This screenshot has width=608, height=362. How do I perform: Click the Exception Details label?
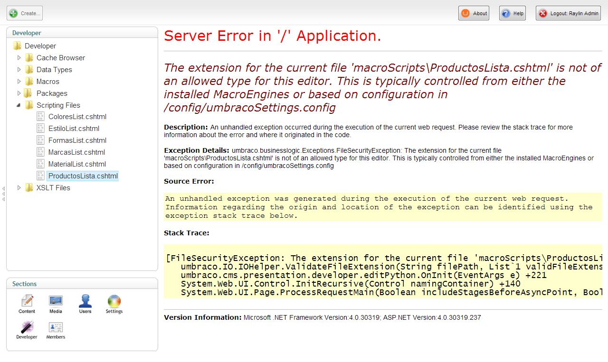coord(197,150)
